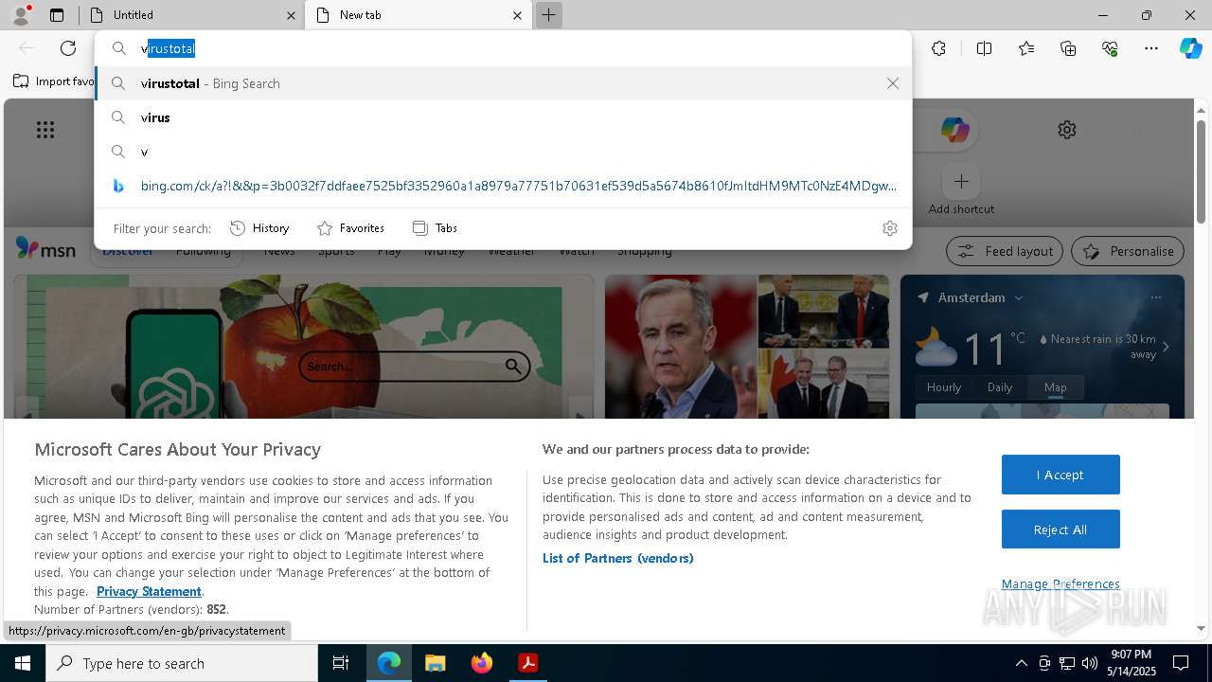
Task: Select virustotal Bing Search suggestion
Action: click(503, 83)
